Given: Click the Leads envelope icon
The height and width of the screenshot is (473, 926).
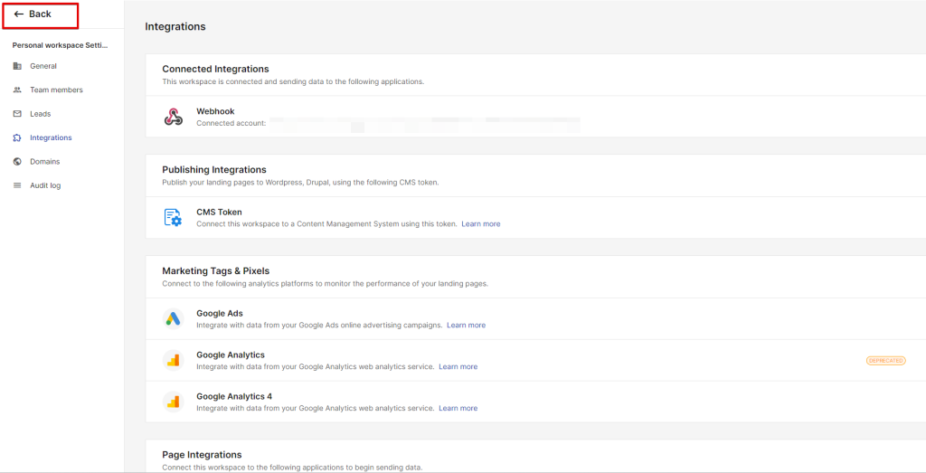Looking at the screenshot, I should point(18,114).
